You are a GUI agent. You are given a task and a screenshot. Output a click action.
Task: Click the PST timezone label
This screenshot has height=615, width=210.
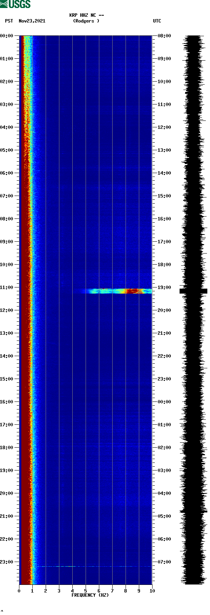pos(9,21)
